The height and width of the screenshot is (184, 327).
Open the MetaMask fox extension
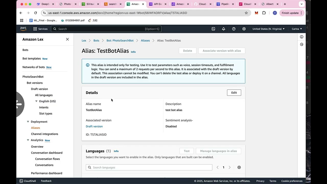(256, 13)
